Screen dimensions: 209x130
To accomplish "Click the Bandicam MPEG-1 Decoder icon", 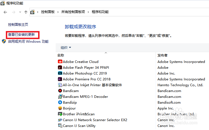I will (60, 96).
